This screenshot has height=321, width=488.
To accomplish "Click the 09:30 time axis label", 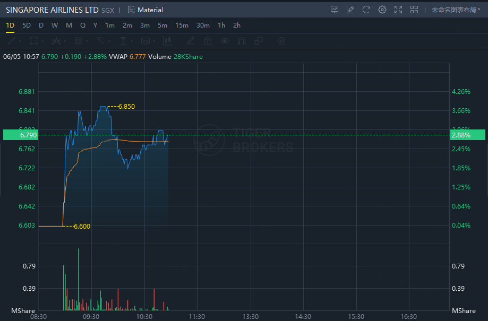I will (91, 317).
